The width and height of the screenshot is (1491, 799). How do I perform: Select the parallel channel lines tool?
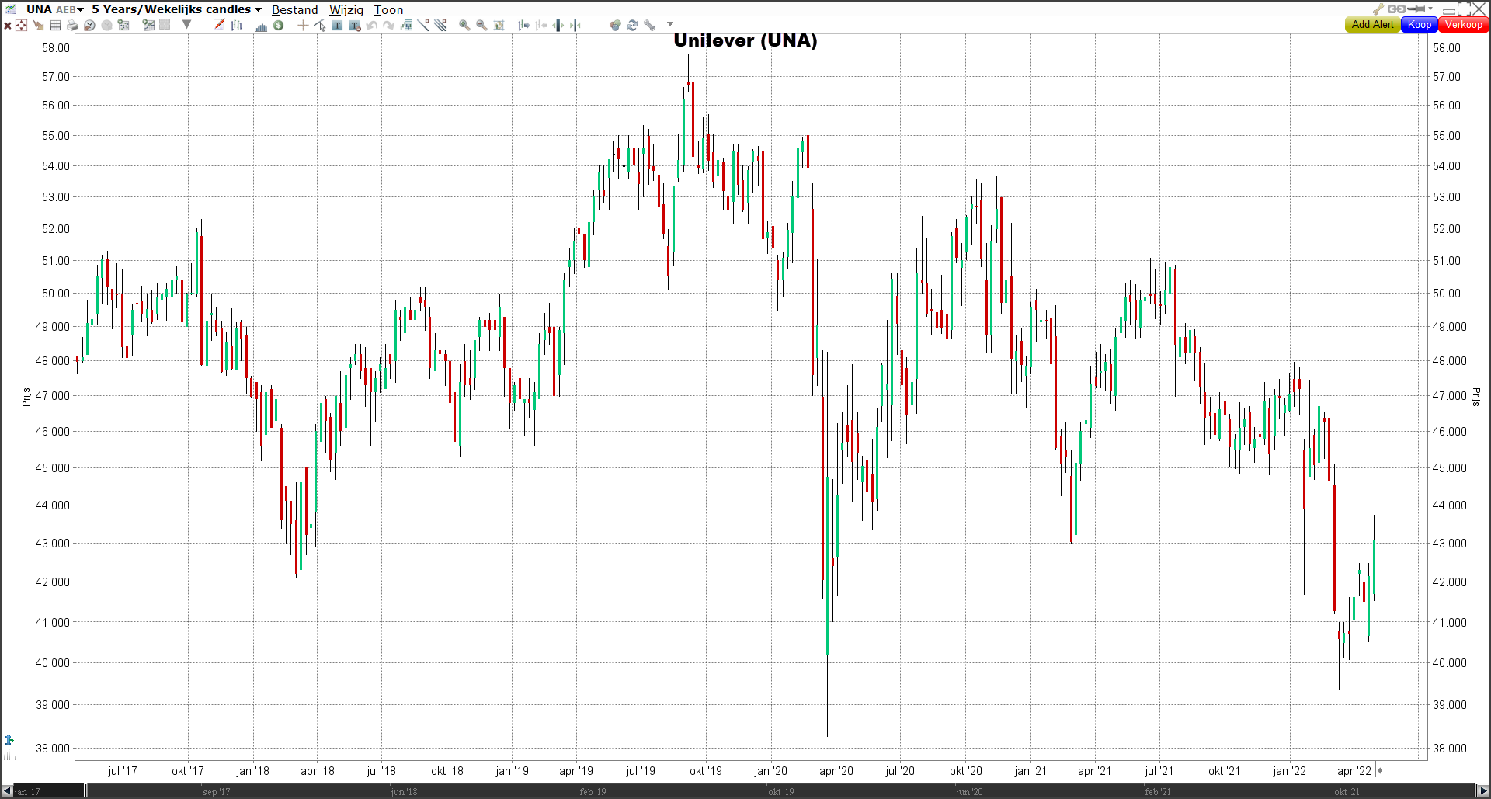[x=440, y=25]
